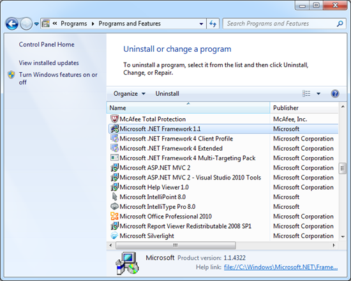The image size is (351, 281).
Task: Click the .NET Framework 4 Extended icon
Action: pos(114,148)
